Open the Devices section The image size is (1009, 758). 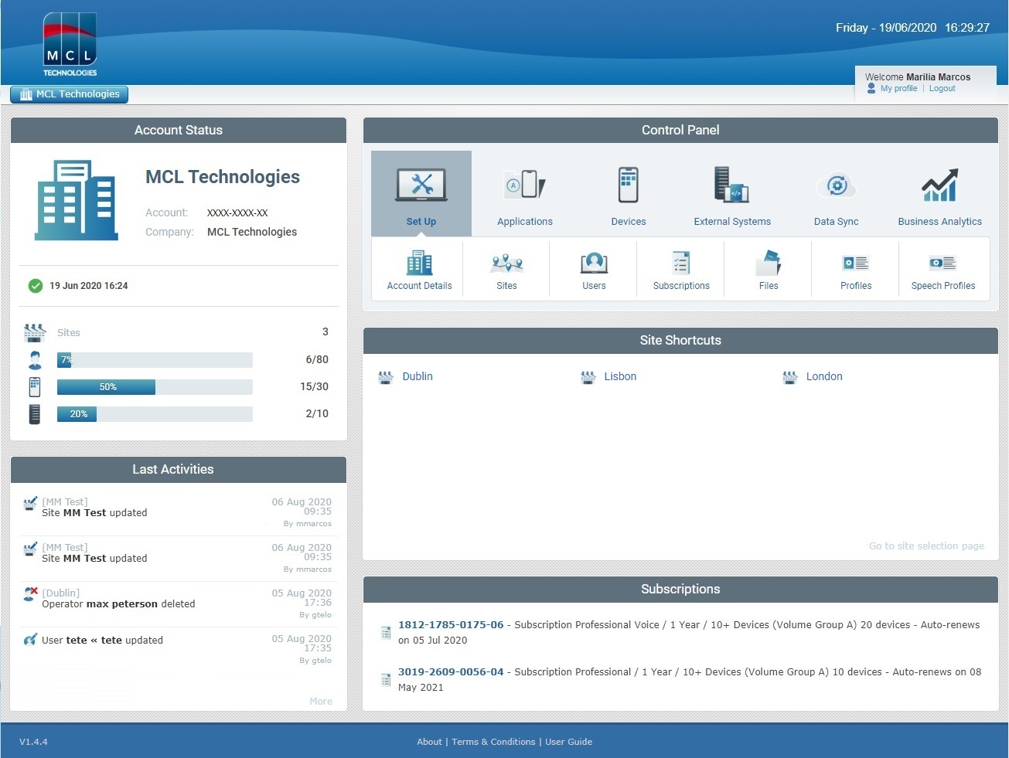point(627,193)
